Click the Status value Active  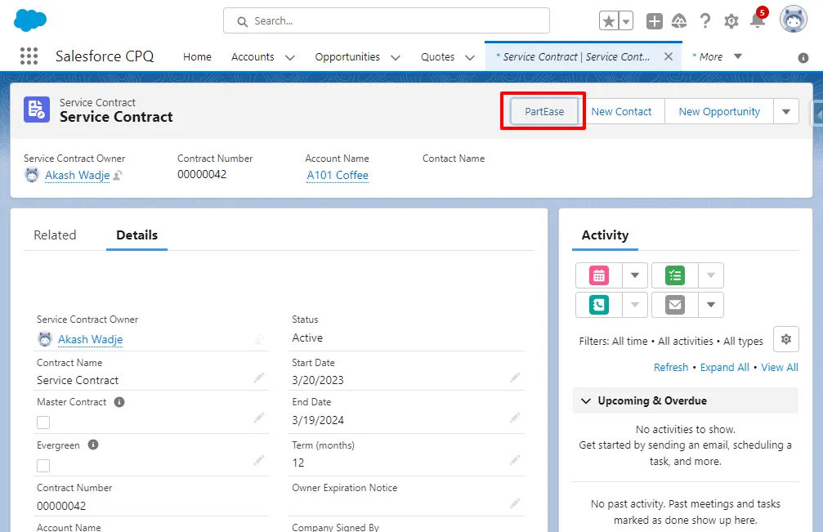tap(307, 338)
